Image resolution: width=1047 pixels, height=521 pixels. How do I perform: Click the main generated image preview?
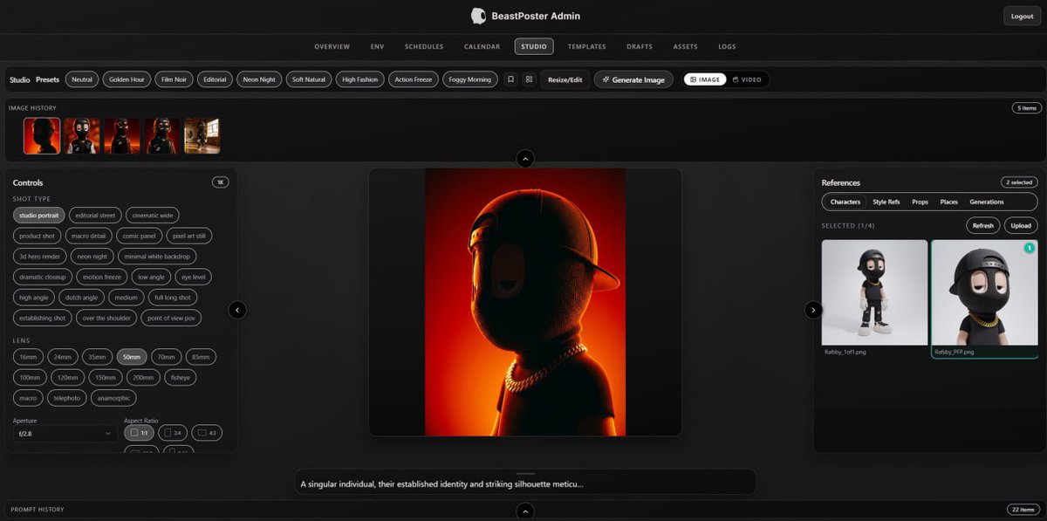pos(525,302)
